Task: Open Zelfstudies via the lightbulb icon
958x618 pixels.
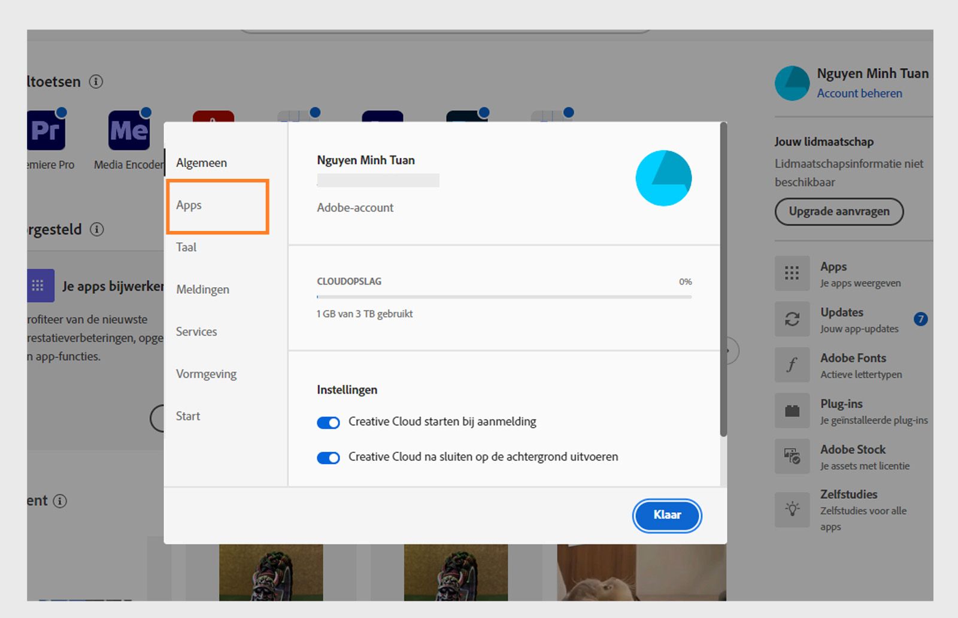Action: click(792, 510)
